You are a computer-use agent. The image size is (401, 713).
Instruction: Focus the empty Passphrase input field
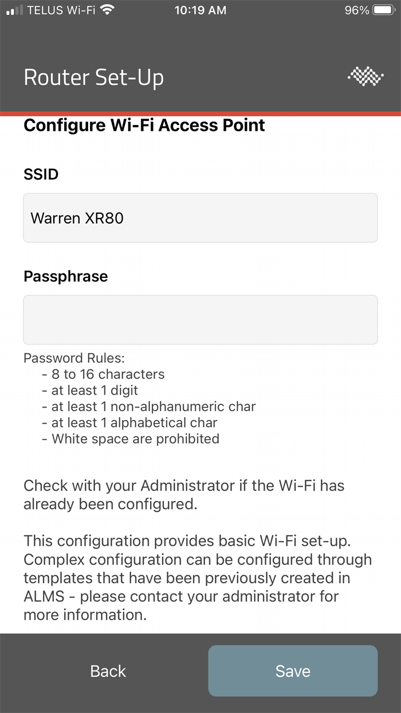pyautogui.click(x=200, y=320)
